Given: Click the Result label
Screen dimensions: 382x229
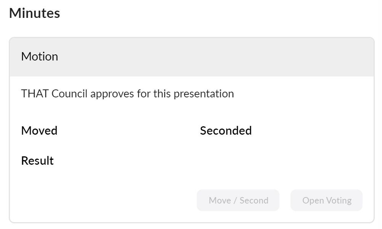Looking at the screenshot, I should click(x=37, y=161).
